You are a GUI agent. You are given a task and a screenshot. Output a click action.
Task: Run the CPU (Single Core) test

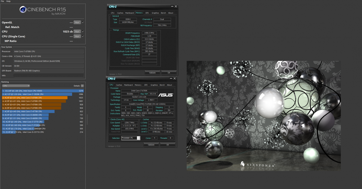77,36
